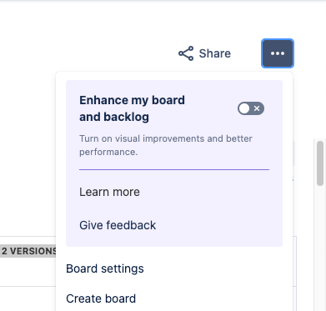Click the scrollbar track below the thumb
The width and height of the screenshot is (326, 311).
click(x=320, y=248)
